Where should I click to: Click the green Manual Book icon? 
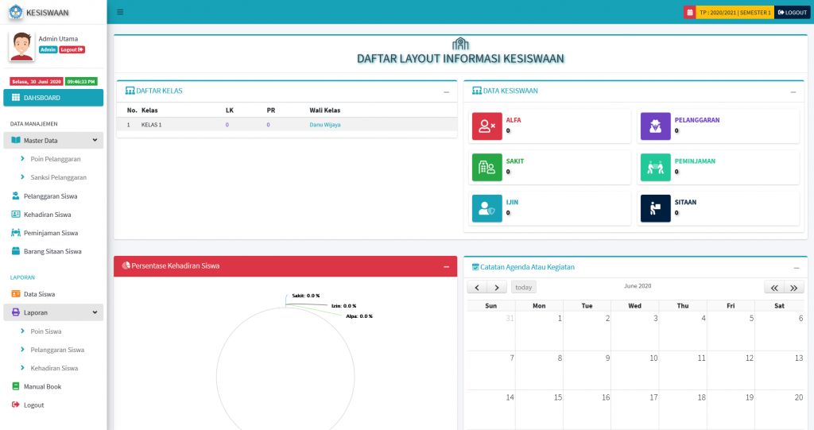(x=16, y=385)
